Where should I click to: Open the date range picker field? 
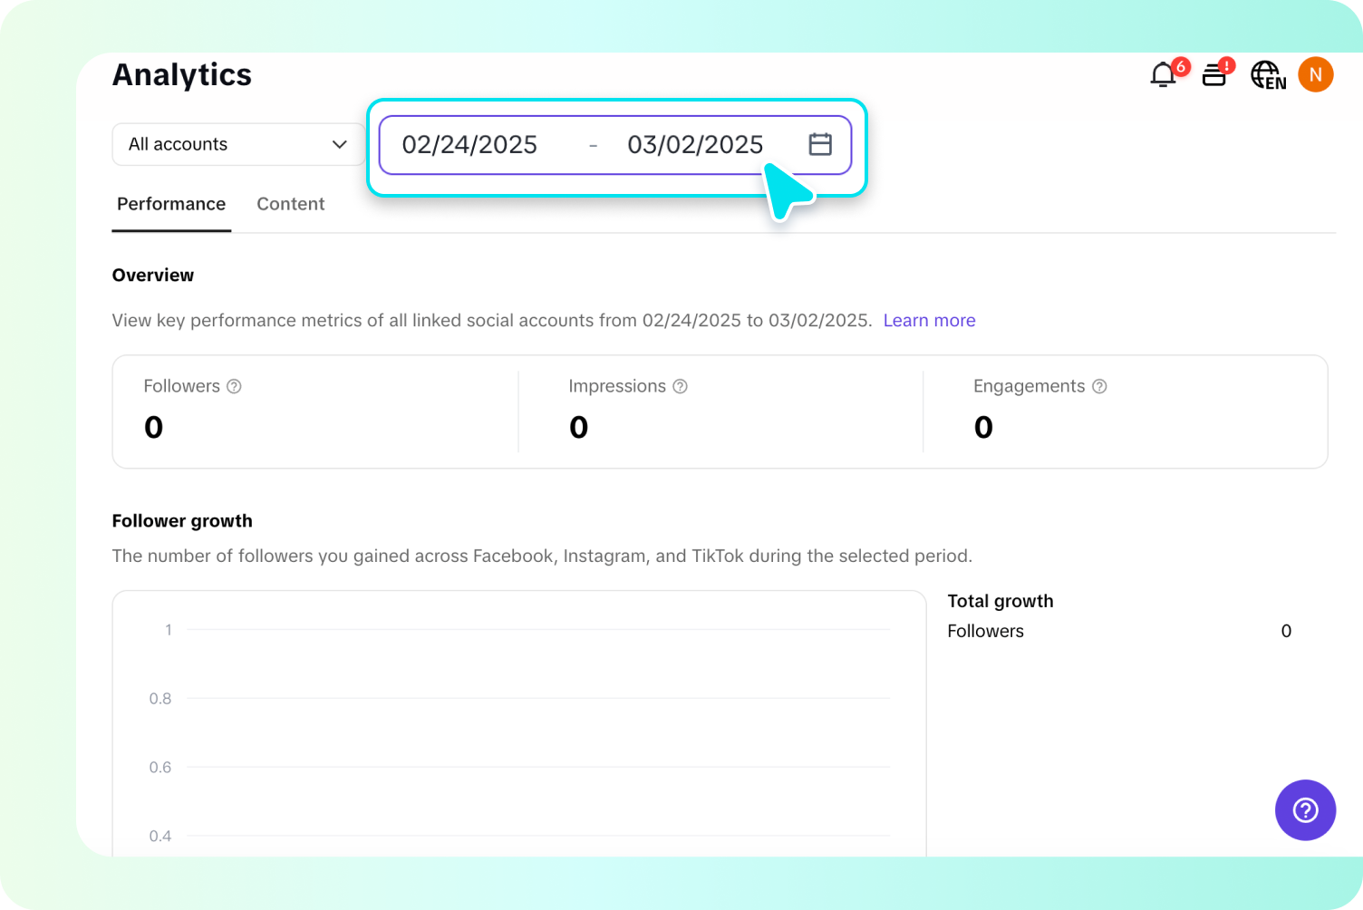[614, 145]
